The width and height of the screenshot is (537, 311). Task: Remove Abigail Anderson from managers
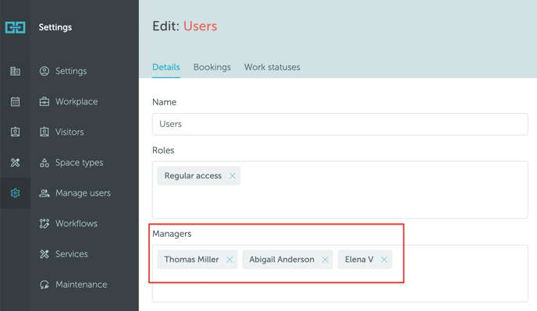(x=325, y=260)
